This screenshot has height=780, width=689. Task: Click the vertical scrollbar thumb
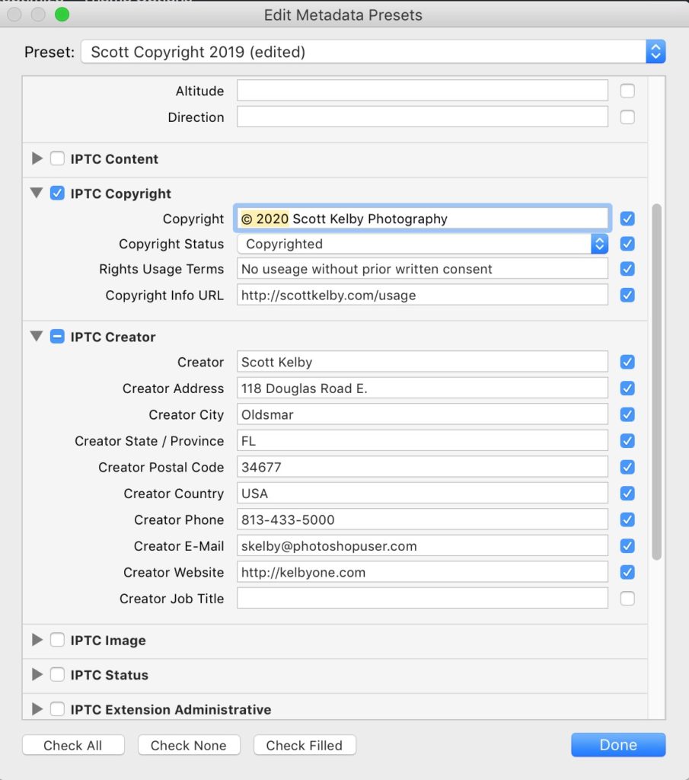(x=657, y=382)
